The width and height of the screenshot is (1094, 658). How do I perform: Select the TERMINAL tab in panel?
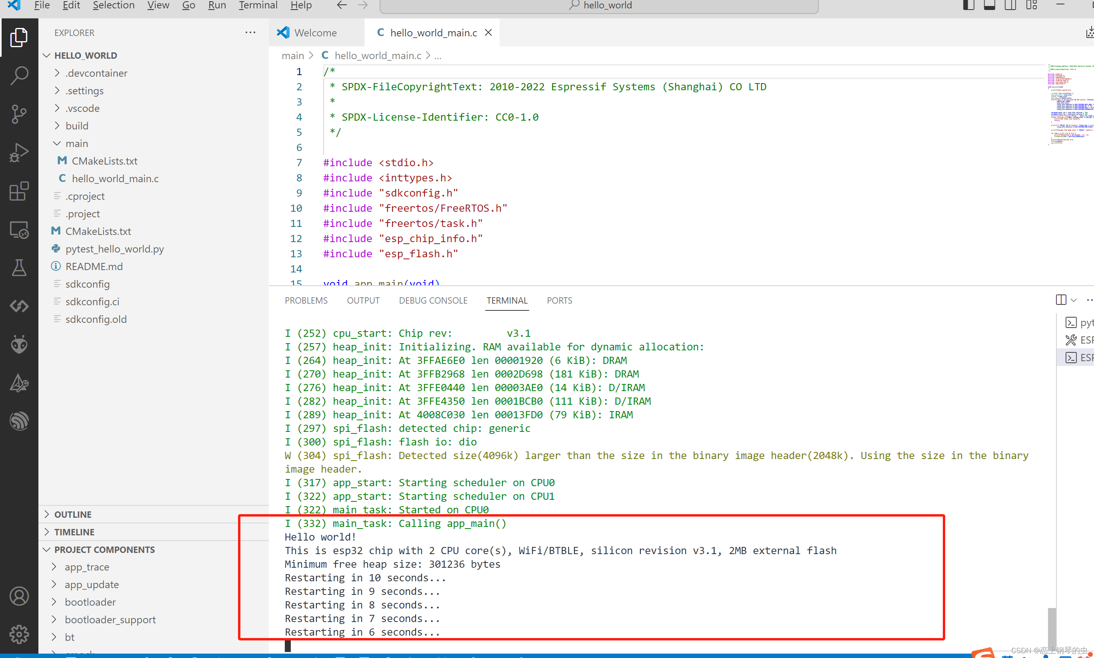(x=506, y=300)
